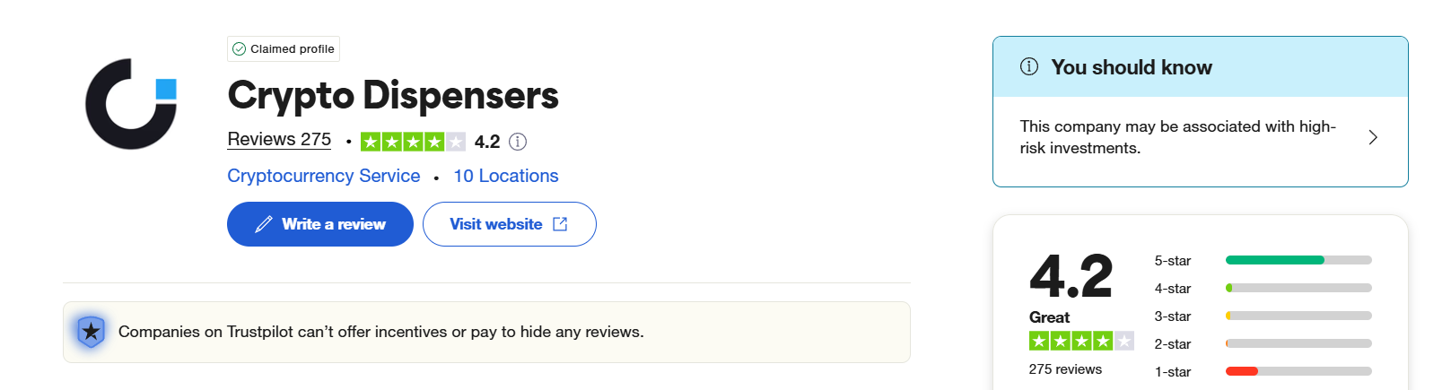Open the Cryptocurrency Service category link
This screenshot has height=390, width=1451.
coord(323,177)
